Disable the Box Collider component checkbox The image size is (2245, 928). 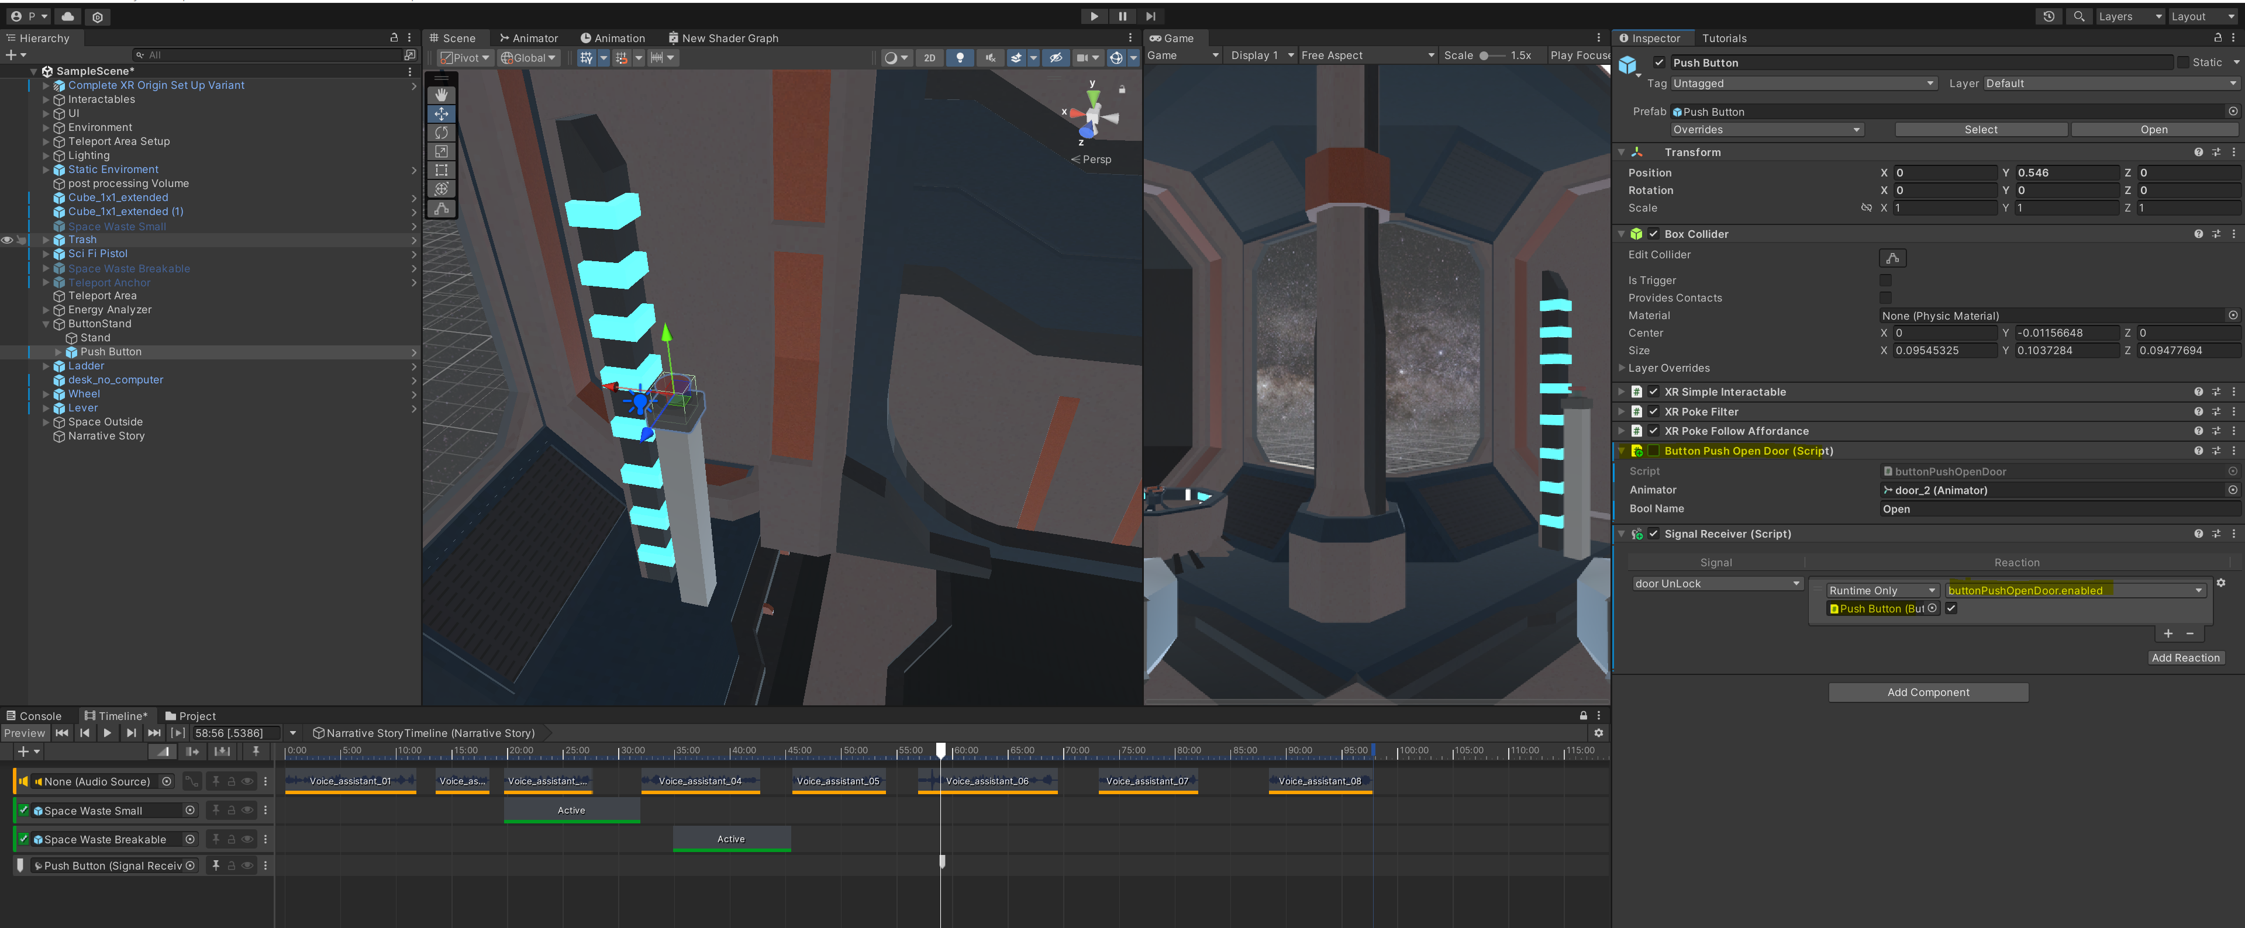pyautogui.click(x=1653, y=234)
